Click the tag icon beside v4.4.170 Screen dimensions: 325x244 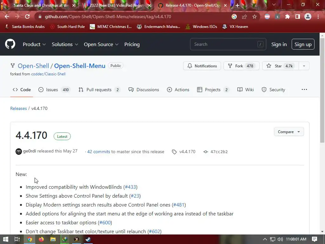174,152
